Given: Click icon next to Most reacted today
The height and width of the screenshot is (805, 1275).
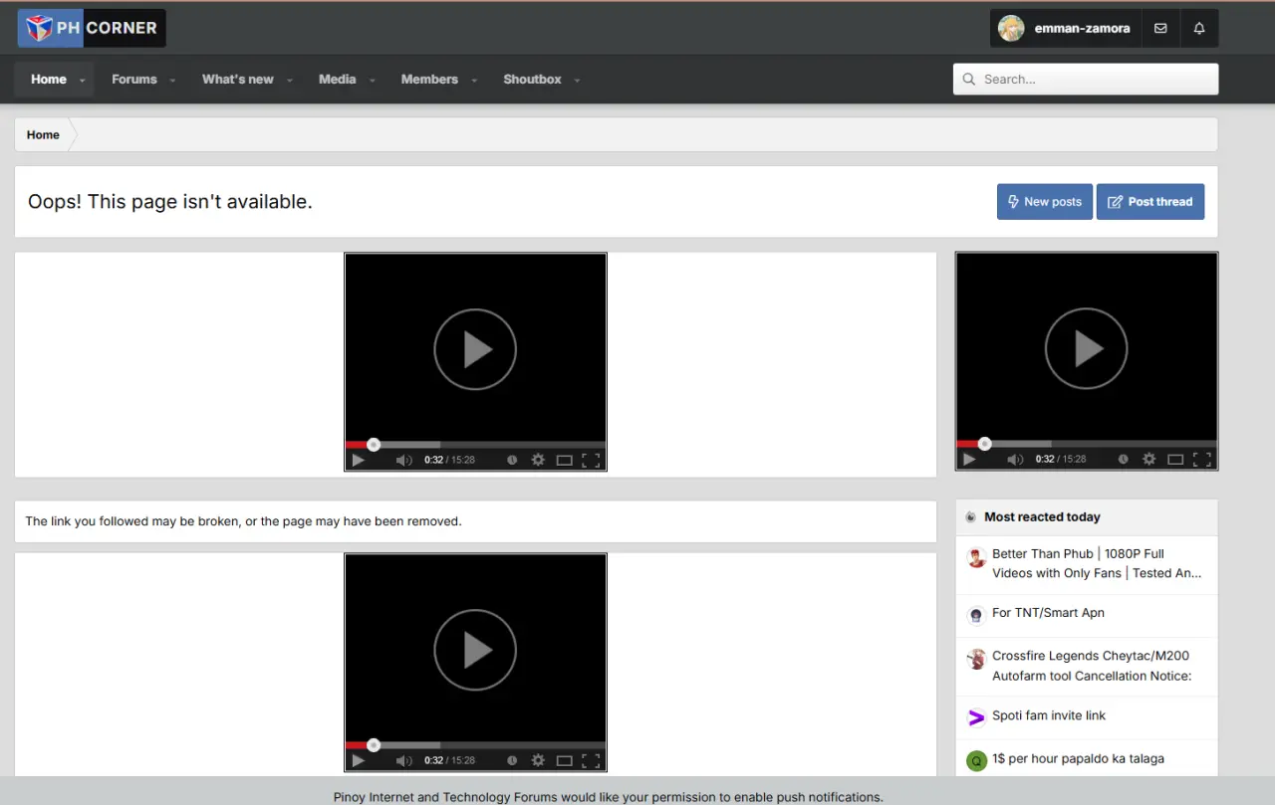Looking at the screenshot, I should 970,517.
